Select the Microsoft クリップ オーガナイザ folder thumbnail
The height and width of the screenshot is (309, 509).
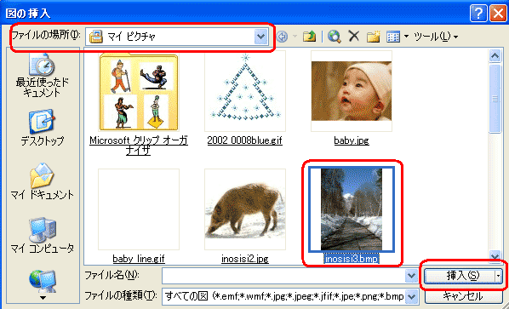click(x=139, y=92)
